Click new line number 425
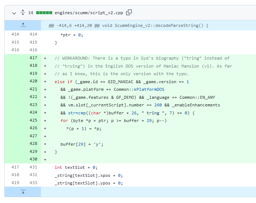The height and width of the screenshot is (203, 256). tap(33, 121)
